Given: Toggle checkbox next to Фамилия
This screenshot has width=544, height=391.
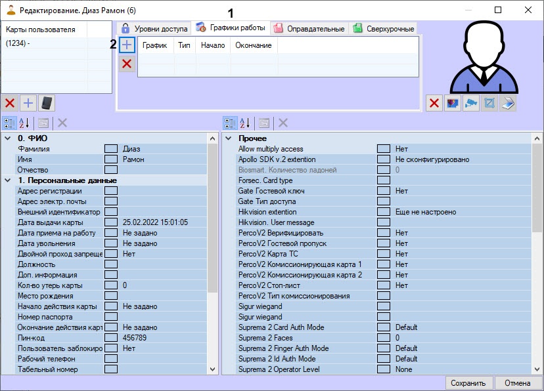Looking at the screenshot, I should point(111,149).
